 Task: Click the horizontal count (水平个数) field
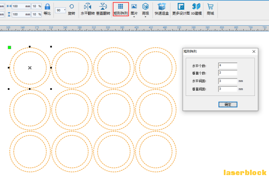tap(228, 65)
